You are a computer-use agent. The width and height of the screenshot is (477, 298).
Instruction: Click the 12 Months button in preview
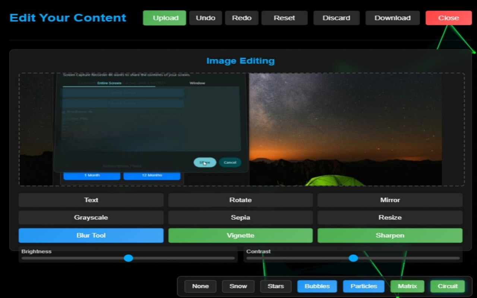tap(152, 175)
